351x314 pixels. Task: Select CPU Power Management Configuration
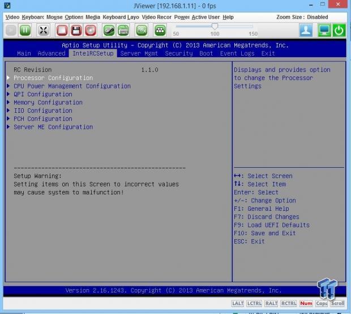(x=72, y=86)
